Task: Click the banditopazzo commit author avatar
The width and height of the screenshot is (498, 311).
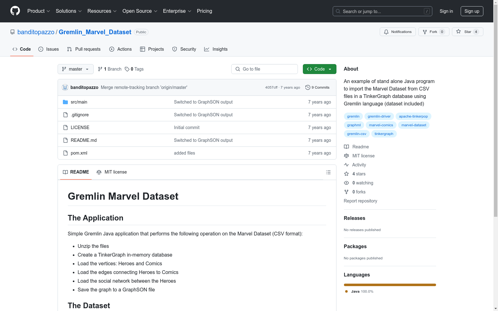Action: (65, 87)
